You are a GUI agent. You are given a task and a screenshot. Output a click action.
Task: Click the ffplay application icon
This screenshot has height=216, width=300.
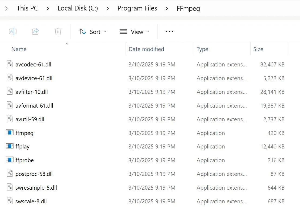(10, 146)
